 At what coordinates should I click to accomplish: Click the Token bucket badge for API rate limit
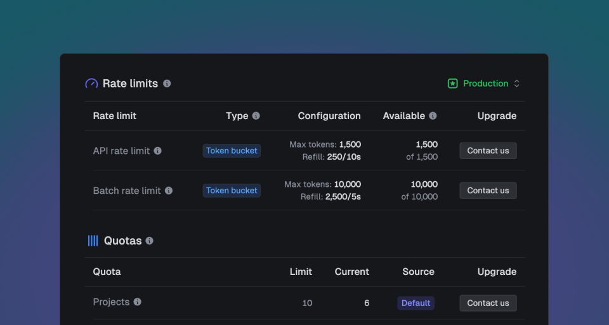pyautogui.click(x=232, y=151)
